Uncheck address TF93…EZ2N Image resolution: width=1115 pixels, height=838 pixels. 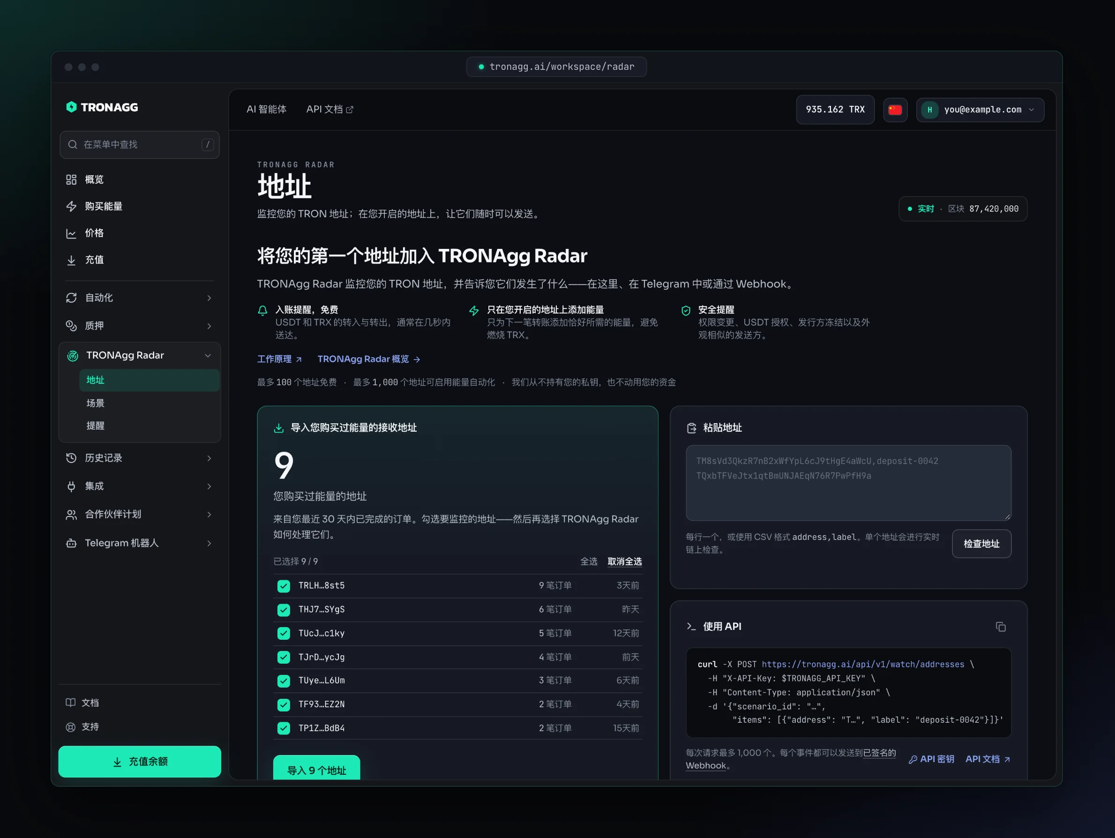point(284,704)
